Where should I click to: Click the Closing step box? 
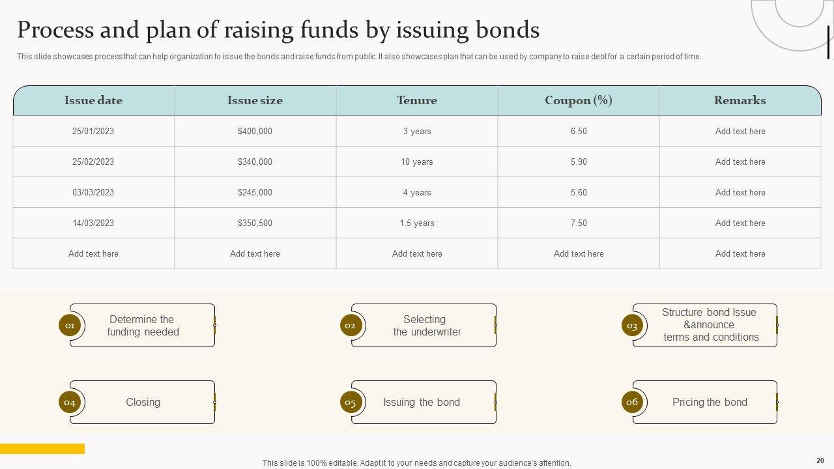pos(143,402)
